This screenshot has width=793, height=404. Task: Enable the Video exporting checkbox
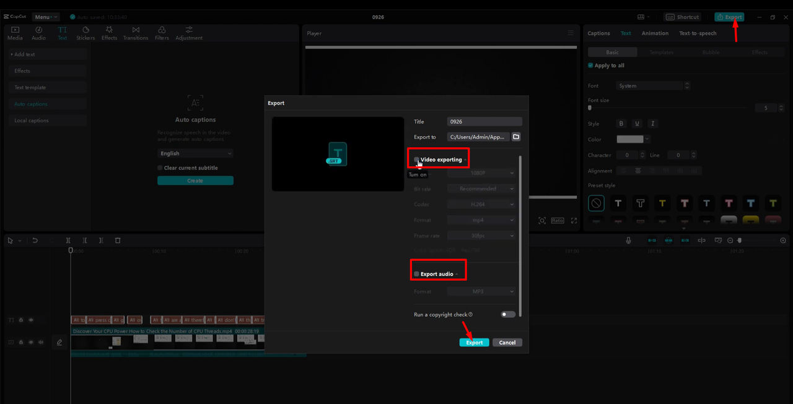[x=417, y=160]
